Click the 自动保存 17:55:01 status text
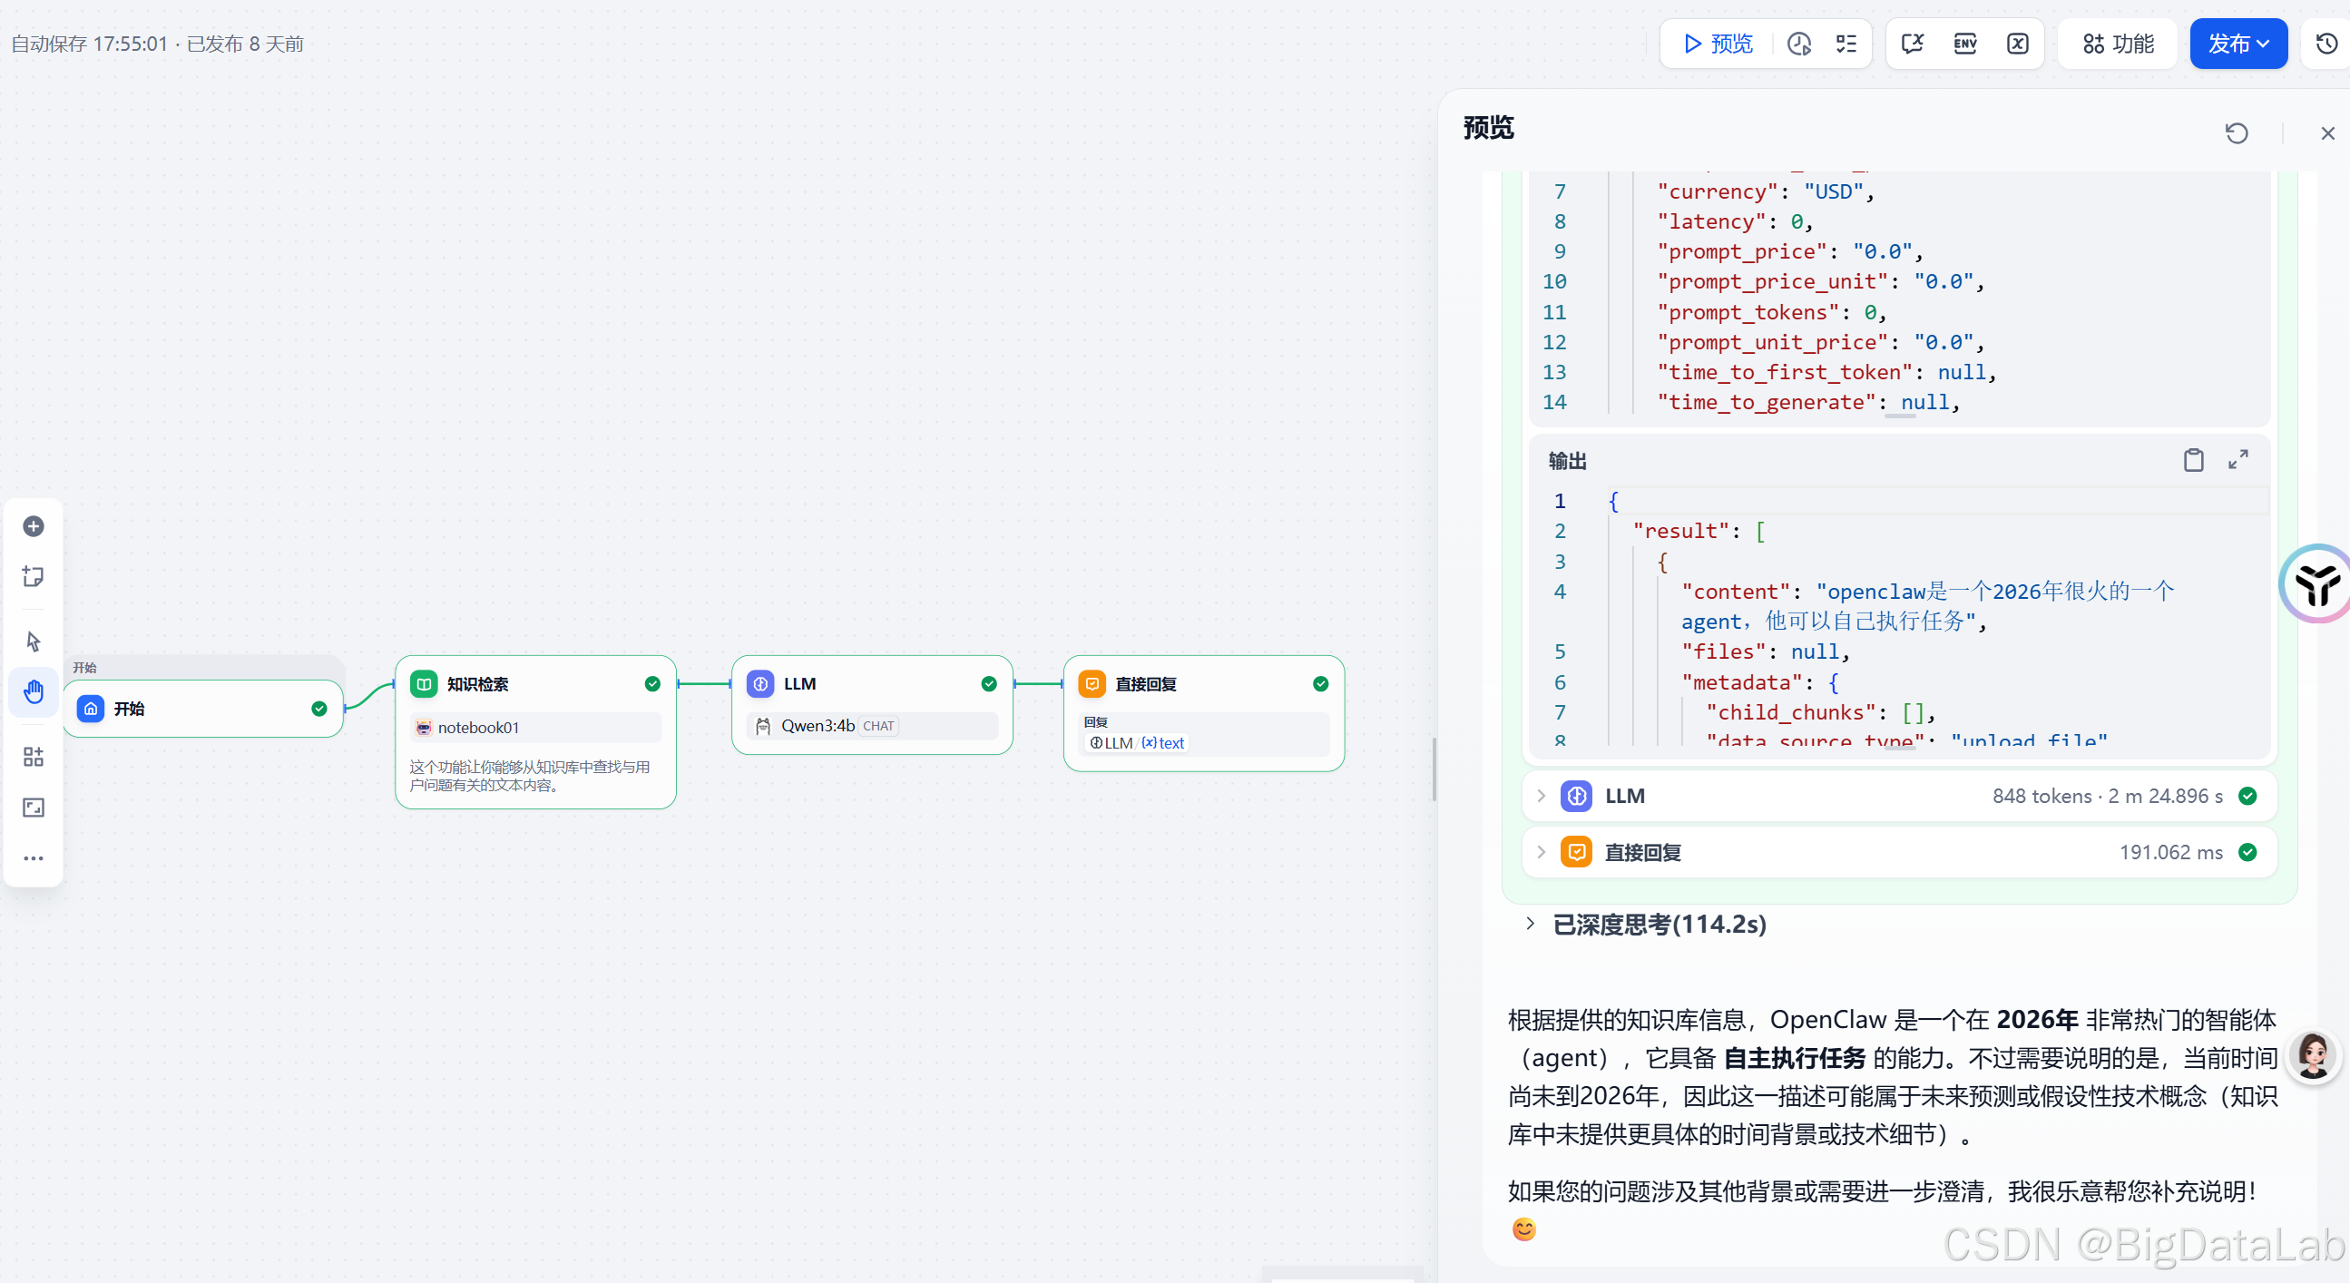The width and height of the screenshot is (2350, 1283). [90, 44]
